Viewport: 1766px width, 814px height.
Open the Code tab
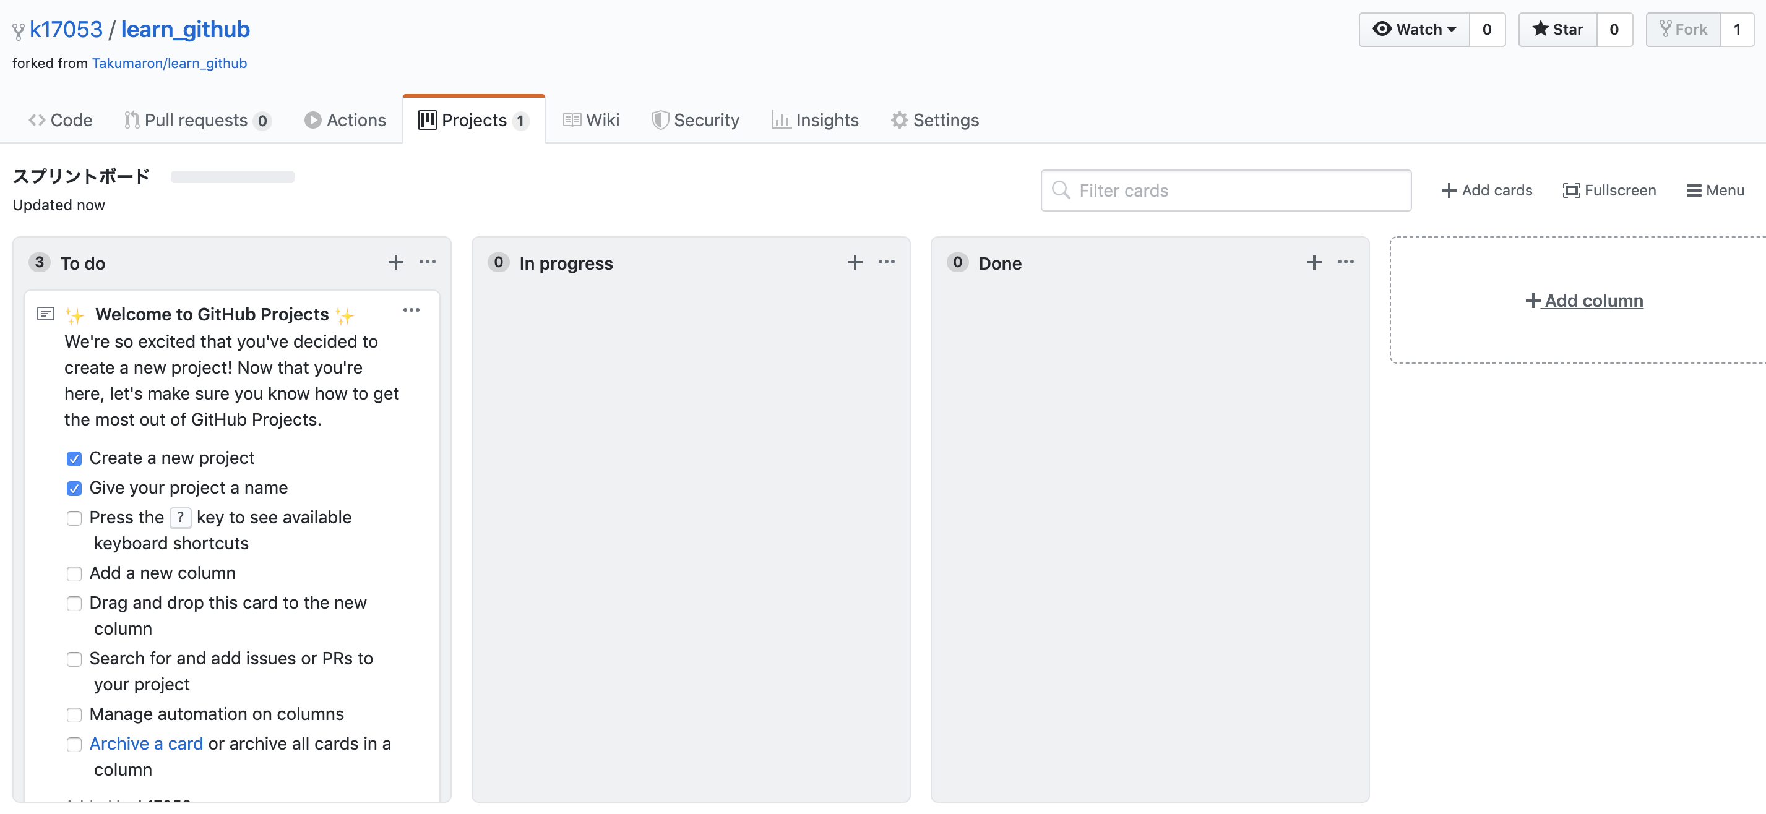(60, 120)
